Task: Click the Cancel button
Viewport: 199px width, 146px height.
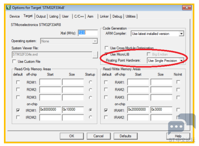Action: point(98,136)
